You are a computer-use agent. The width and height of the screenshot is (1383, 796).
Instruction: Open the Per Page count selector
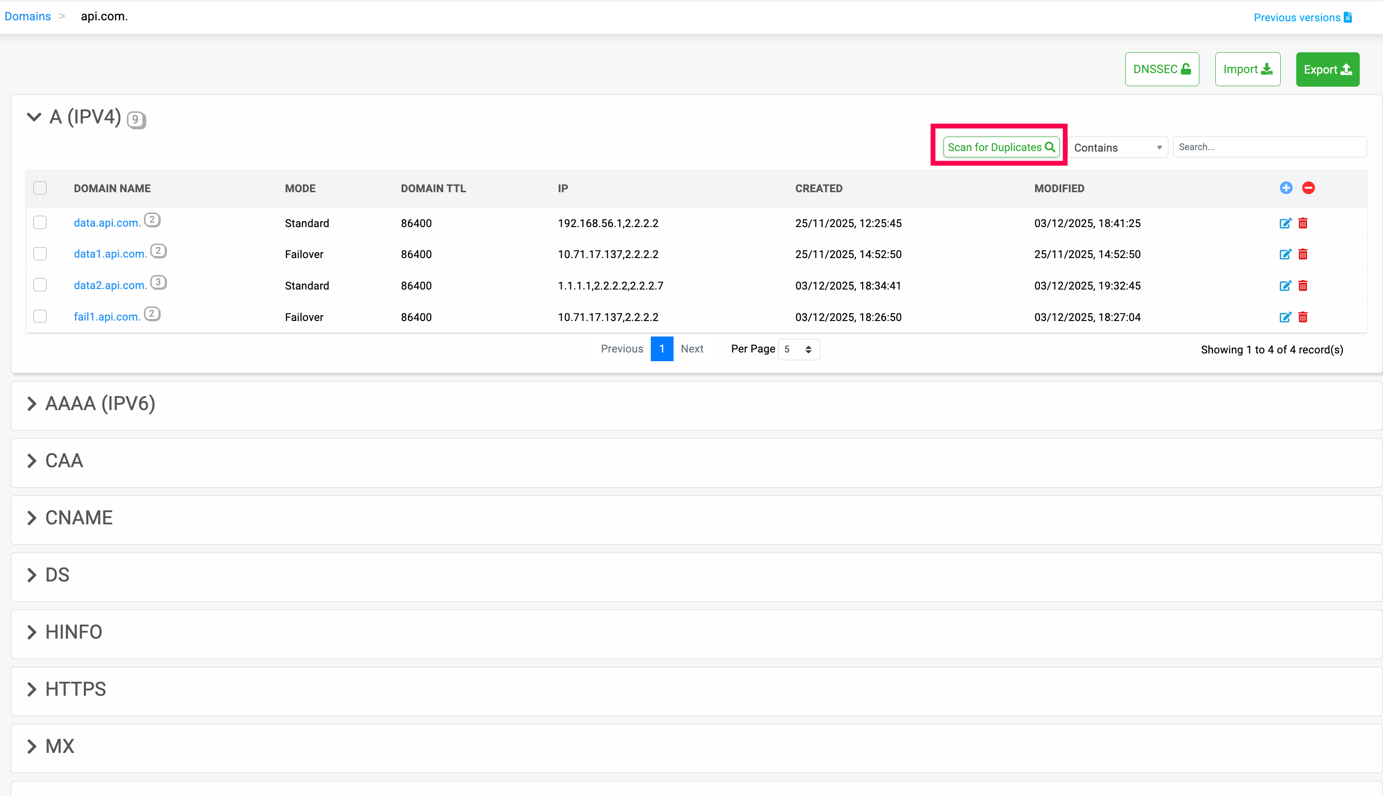click(x=798, y=350)
